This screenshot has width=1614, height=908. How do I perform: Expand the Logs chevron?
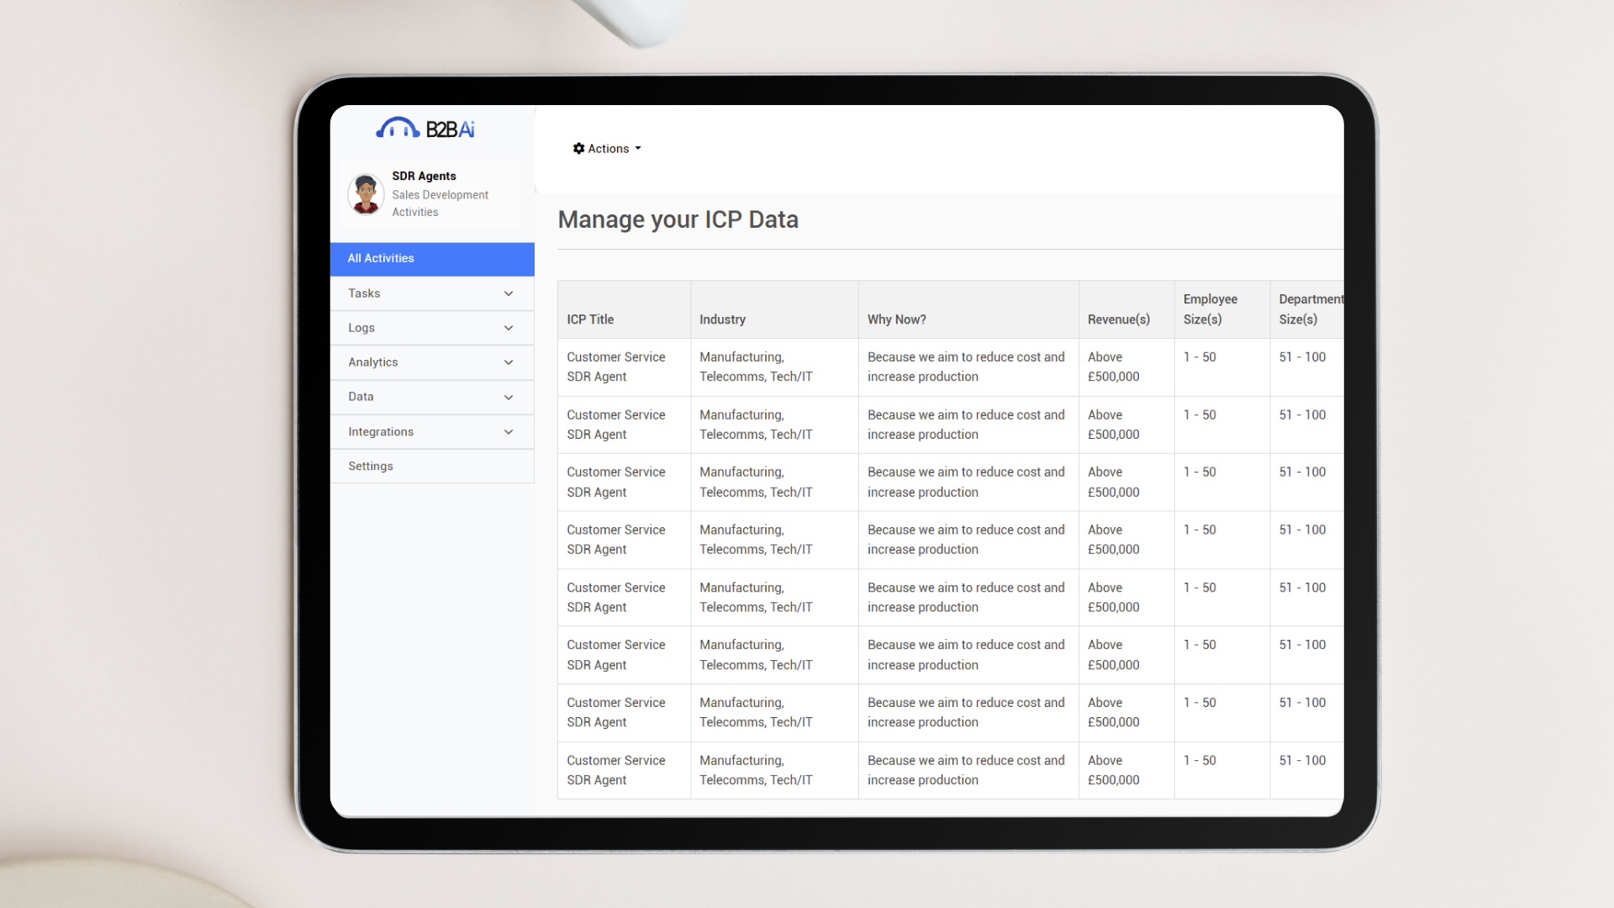pyautogui.click(x=509, y=328)
